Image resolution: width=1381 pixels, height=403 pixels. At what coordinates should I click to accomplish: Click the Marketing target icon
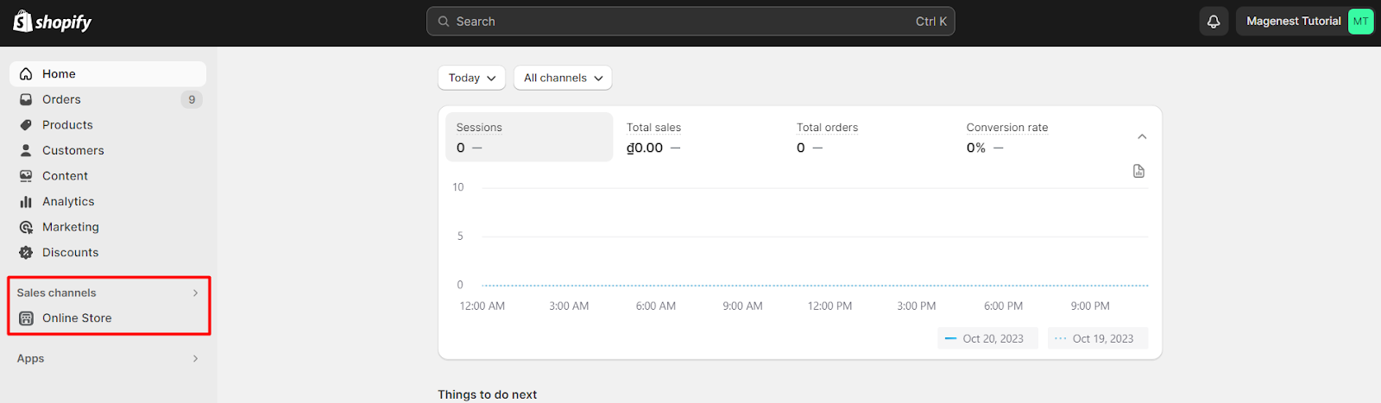click(x=26, y=227)
